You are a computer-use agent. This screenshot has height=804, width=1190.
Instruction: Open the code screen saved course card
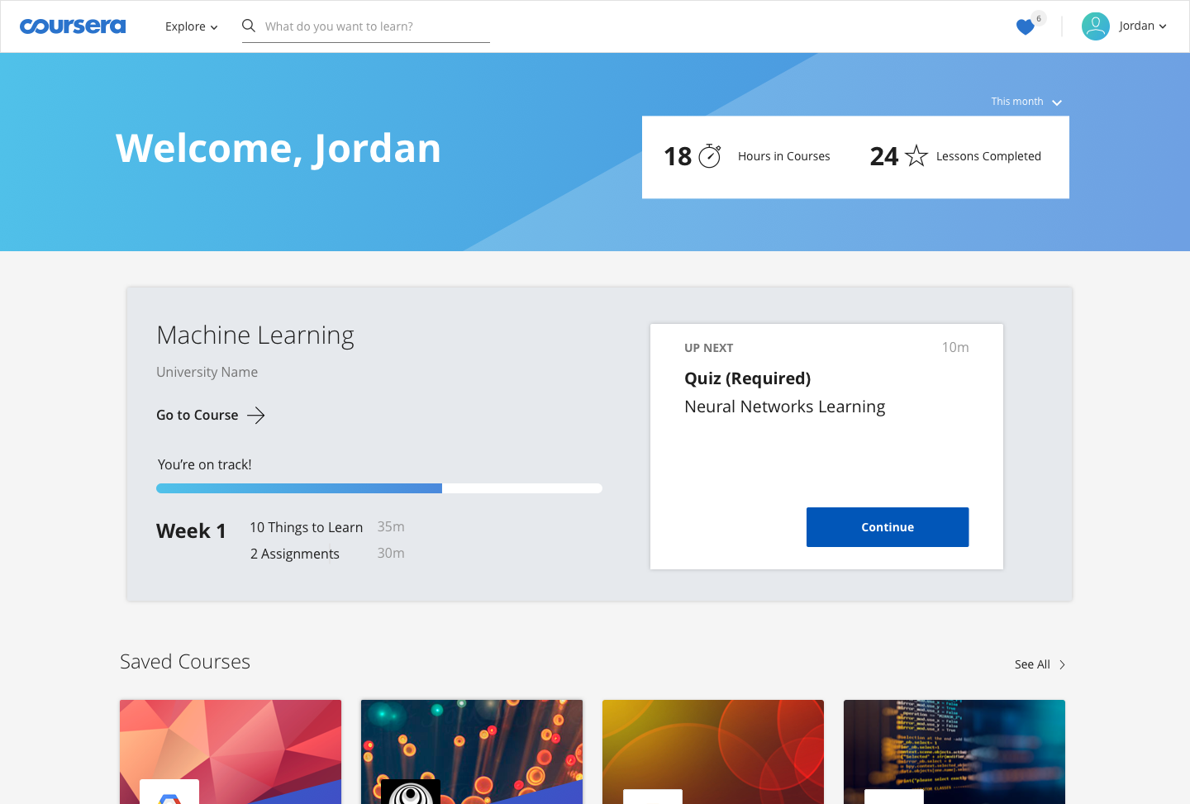pyautogui.click(x=954, y=752)
